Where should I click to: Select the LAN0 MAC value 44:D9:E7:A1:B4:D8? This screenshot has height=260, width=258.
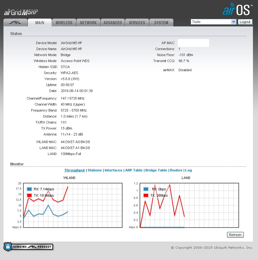[75, 148]
